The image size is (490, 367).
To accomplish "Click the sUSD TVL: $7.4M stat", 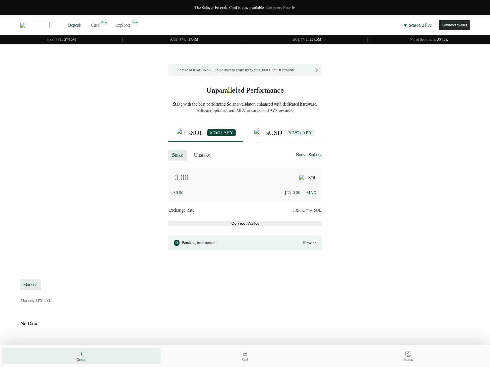I will 184,39.
